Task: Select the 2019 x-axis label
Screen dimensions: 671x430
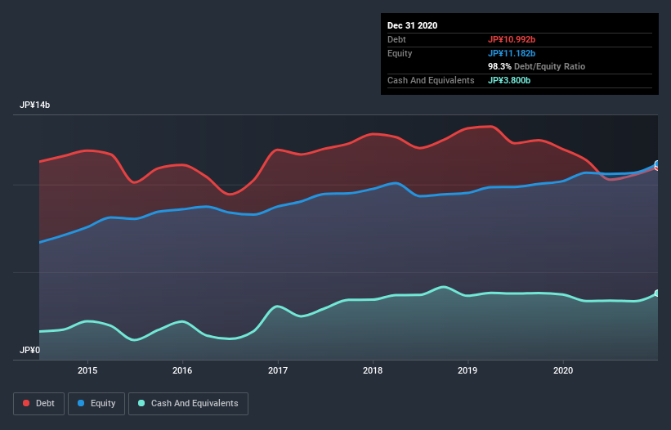Action: pos(467,370)
